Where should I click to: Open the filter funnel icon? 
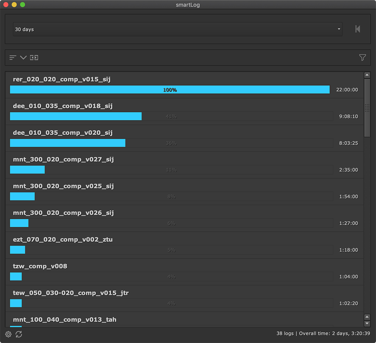(362, 58)
